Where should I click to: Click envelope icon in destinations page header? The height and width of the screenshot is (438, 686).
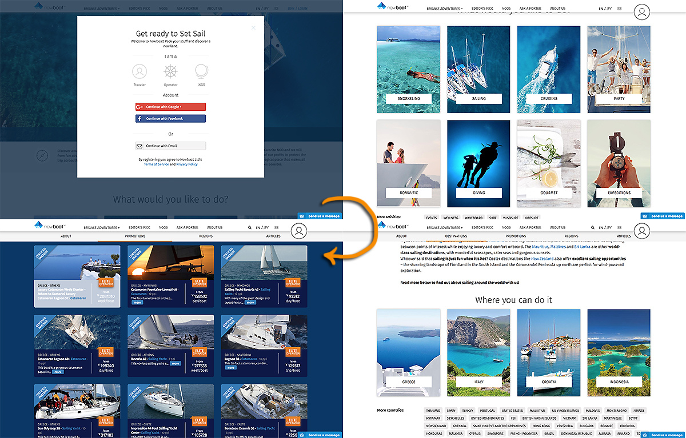pyautogui.click(x=620, y=227)
